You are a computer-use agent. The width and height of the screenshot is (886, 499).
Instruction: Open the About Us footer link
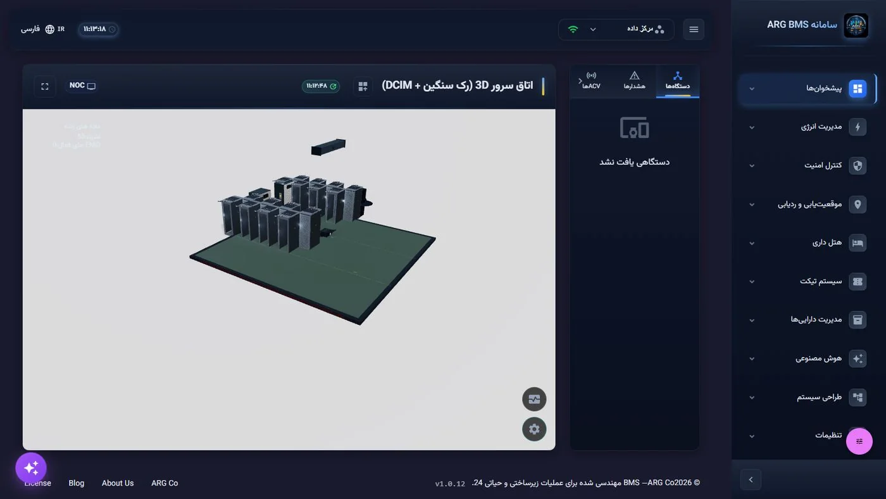click(118, 483)
